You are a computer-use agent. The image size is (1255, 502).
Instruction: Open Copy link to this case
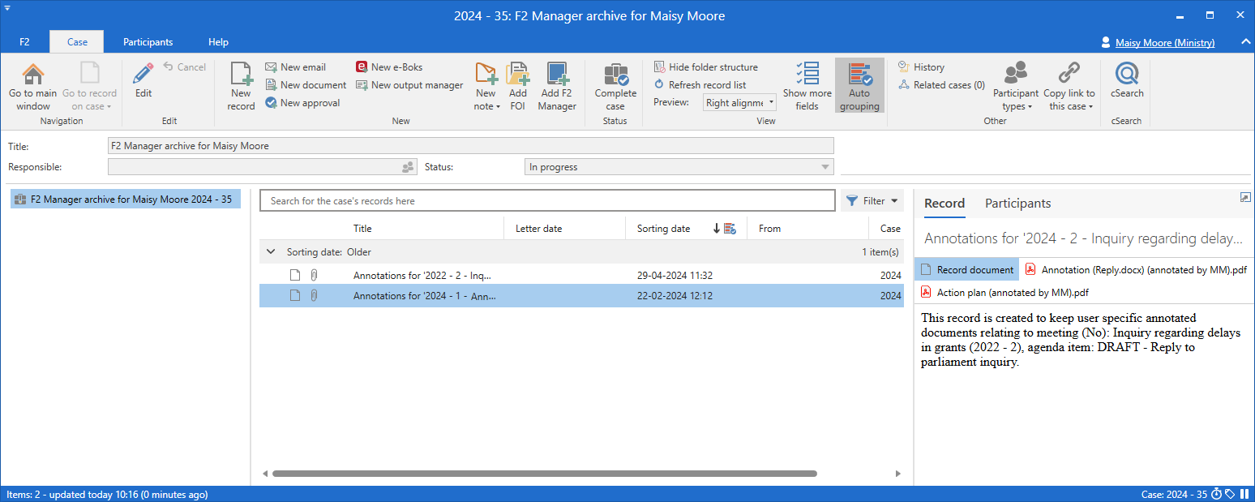coord(1069,85)
